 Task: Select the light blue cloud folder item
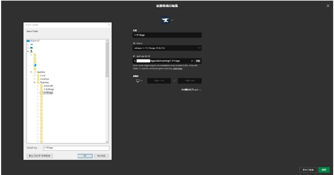click(31, 44)
